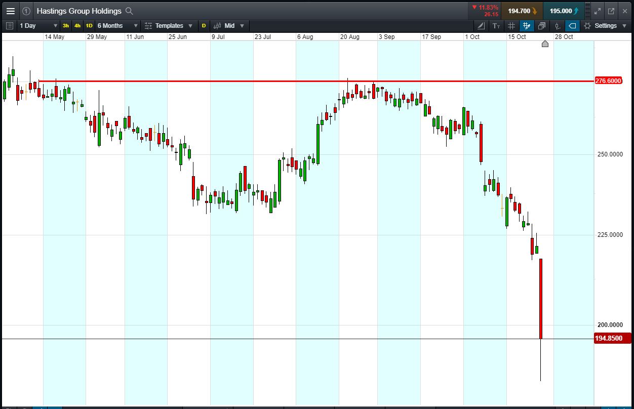This screenshot has width=634, height=409.
Task: Click the 195.000 buy price button
Action: click(564, 11)
